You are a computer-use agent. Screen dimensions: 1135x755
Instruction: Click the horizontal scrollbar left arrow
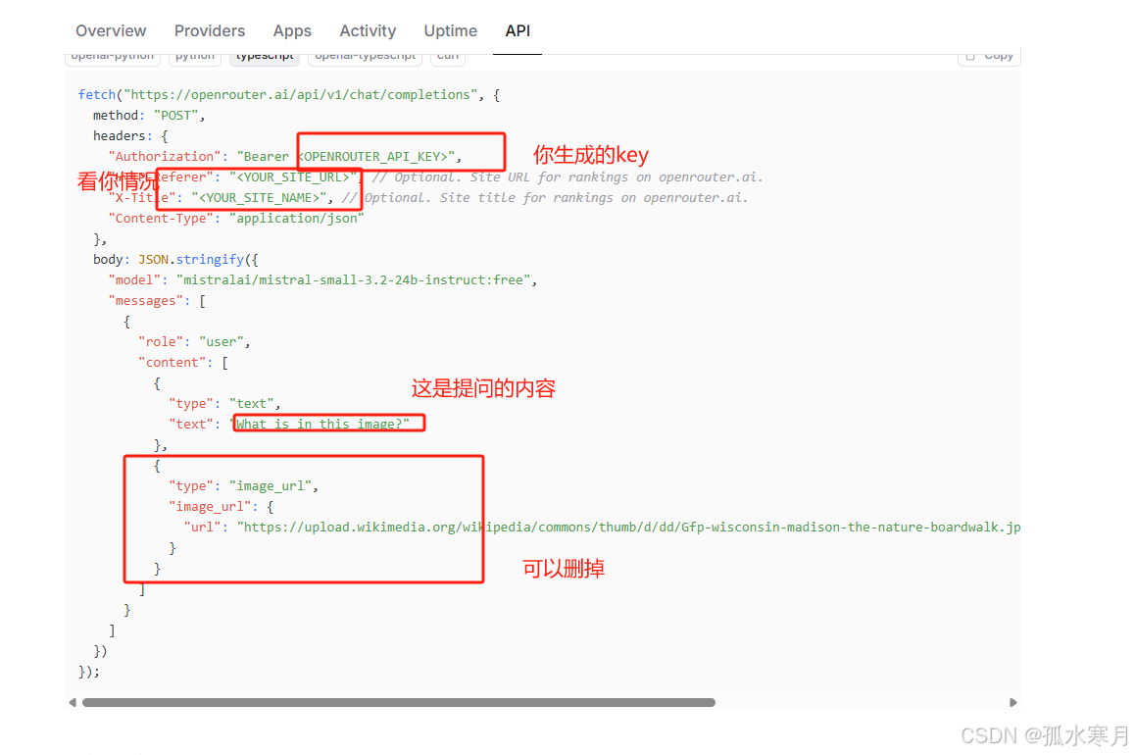[x=73, y=702]
